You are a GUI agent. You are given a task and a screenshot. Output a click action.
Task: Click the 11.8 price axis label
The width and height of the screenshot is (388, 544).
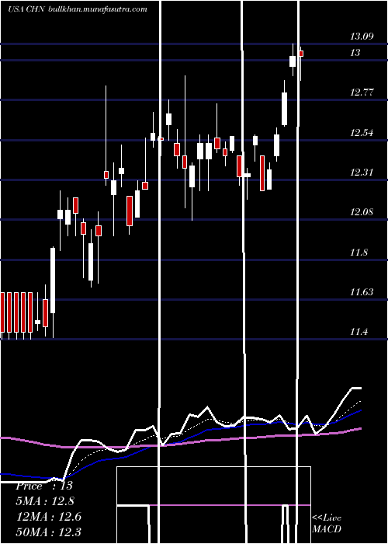(359, 253)
